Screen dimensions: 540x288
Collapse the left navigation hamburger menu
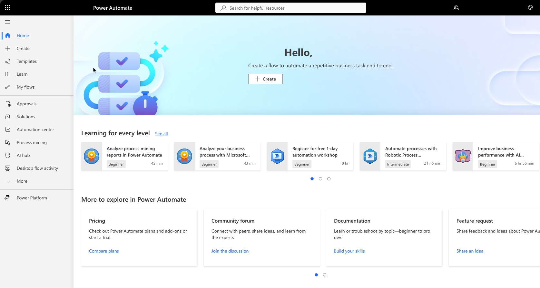[x=8, y=22]
